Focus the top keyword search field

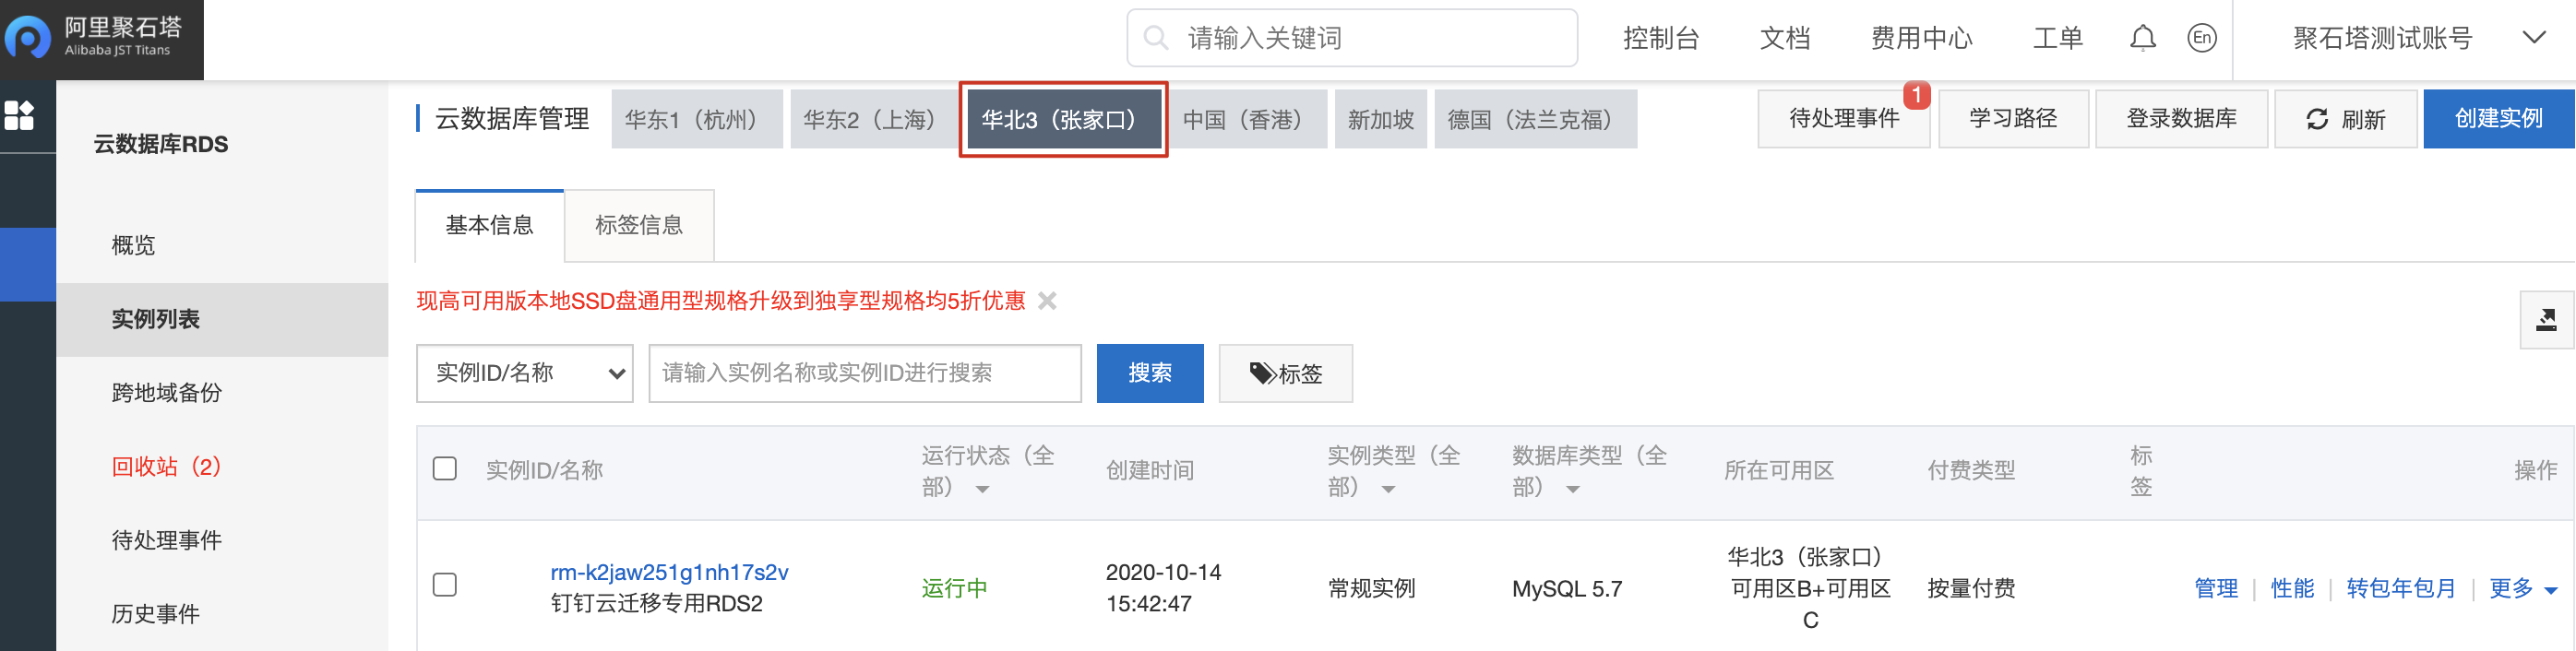1352,38
